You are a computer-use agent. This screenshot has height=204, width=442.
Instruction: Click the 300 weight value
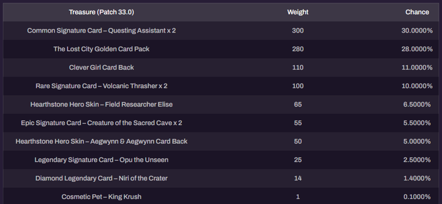tap(298, 30)
